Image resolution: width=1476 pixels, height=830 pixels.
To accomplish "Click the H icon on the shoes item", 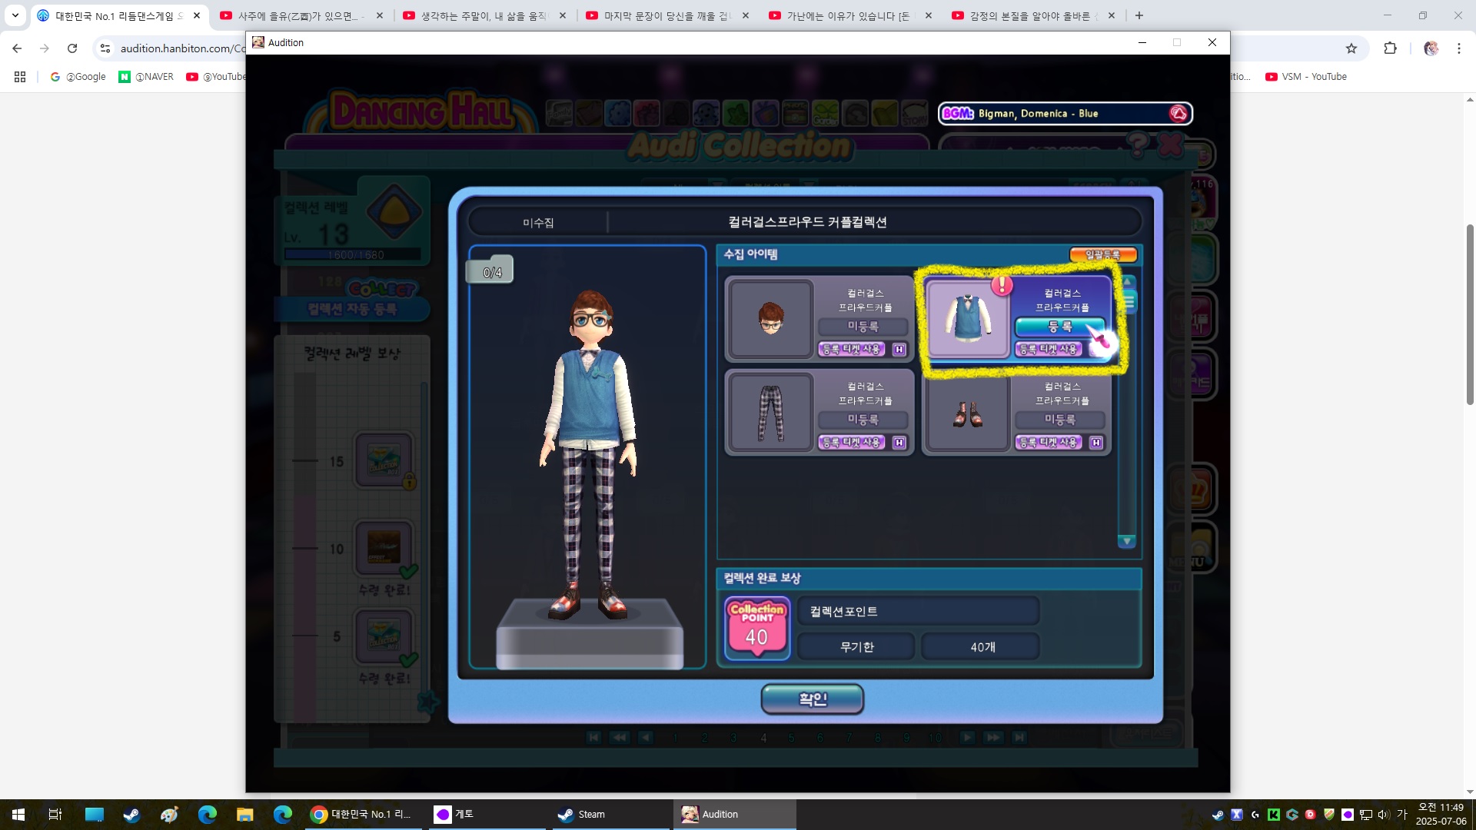I will point(1096,443).
